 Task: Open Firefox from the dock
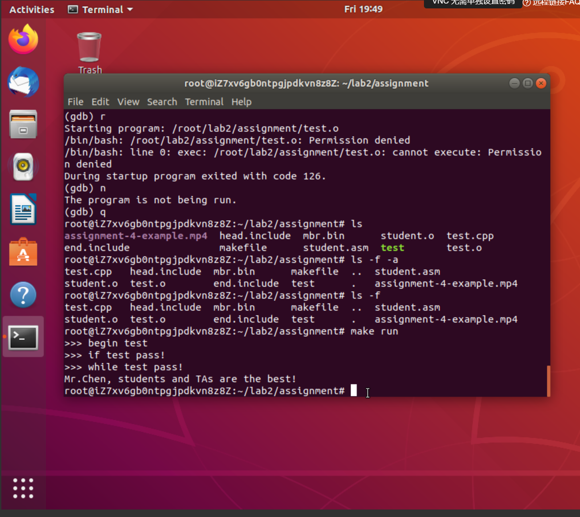click(x=23, y=39)
